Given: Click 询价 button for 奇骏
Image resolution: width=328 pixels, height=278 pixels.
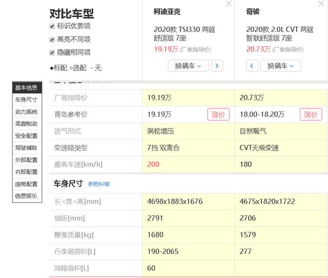Looking at the screenshot, I should pos(311,115).
